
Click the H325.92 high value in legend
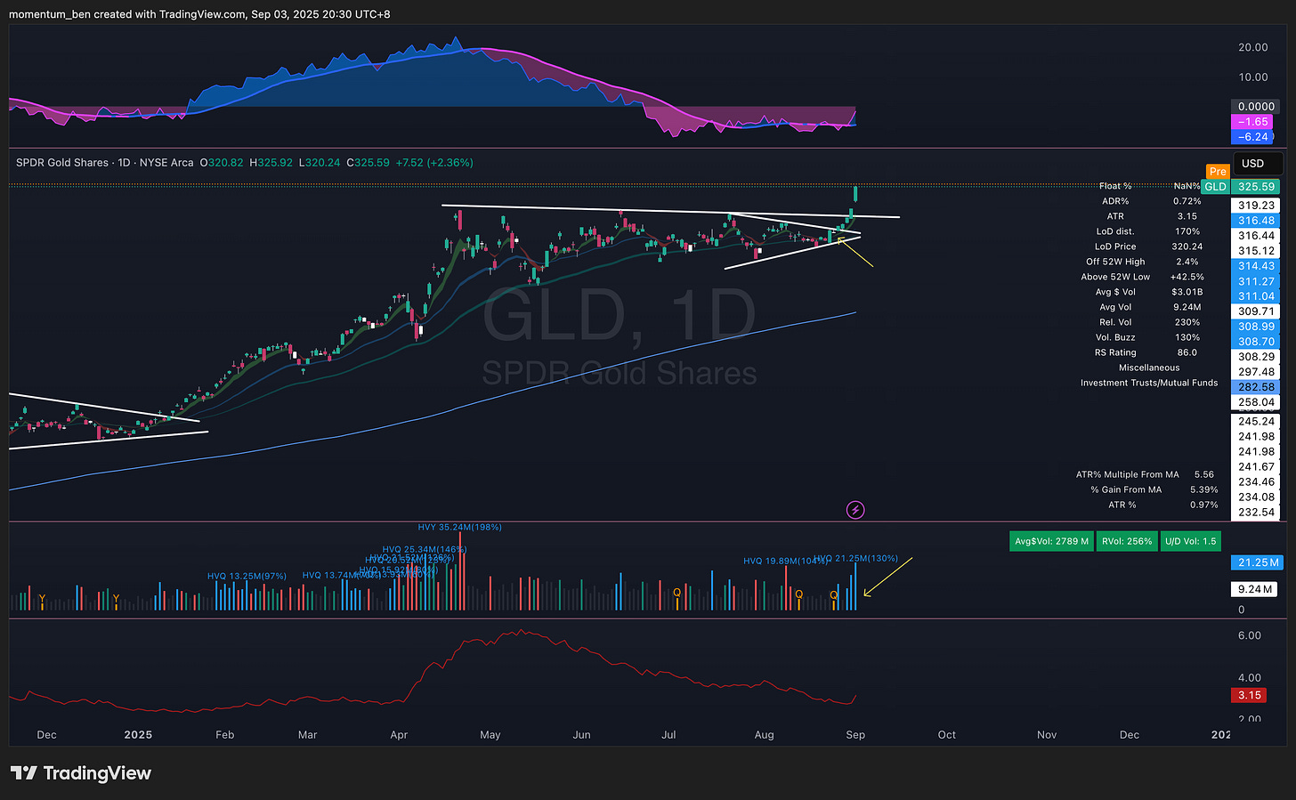271,163
